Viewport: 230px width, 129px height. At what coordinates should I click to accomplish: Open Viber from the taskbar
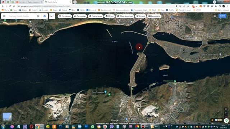112,126
